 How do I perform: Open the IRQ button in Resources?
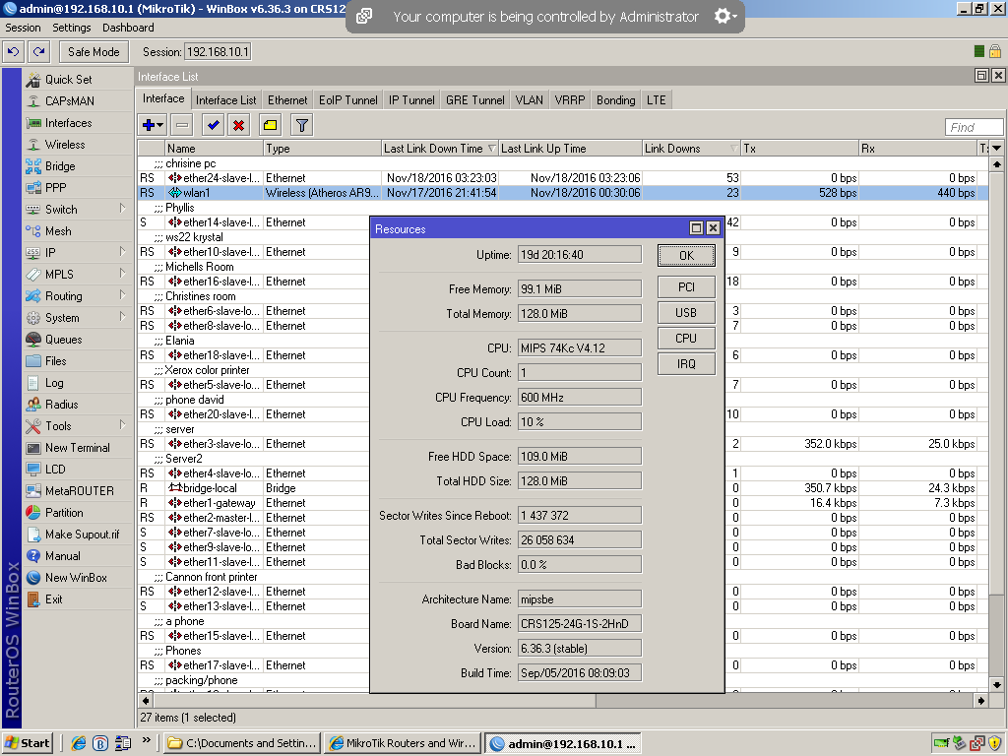point(685,363)
